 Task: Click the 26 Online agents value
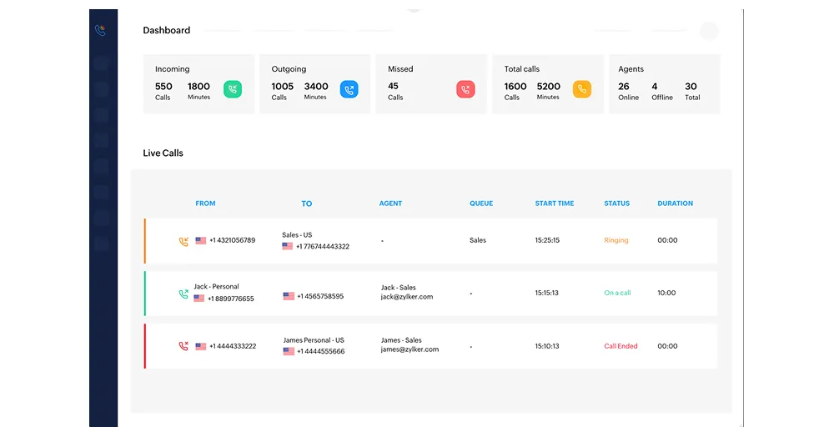click(x=624, y=86)
